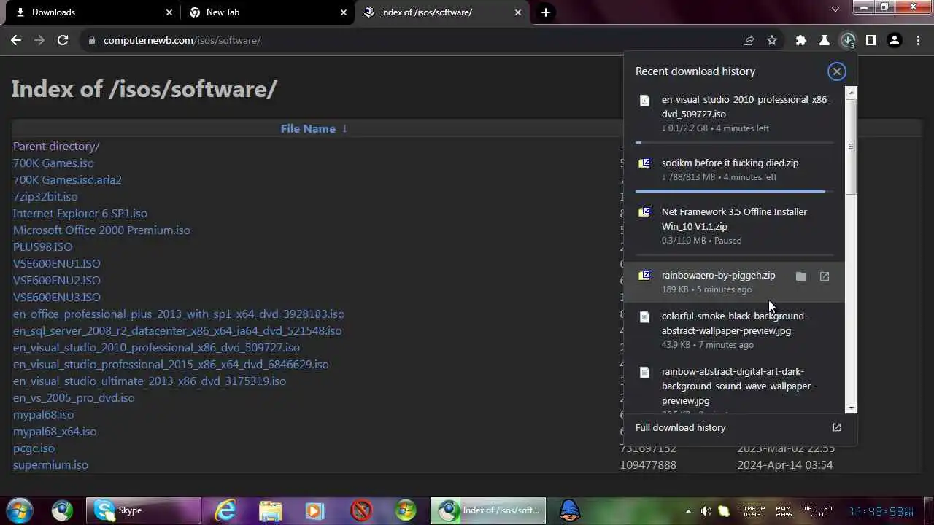The width and height of the screenshot is (934, 525).
Task: Open the pcgc.iso link
Action: coord(34,448)
